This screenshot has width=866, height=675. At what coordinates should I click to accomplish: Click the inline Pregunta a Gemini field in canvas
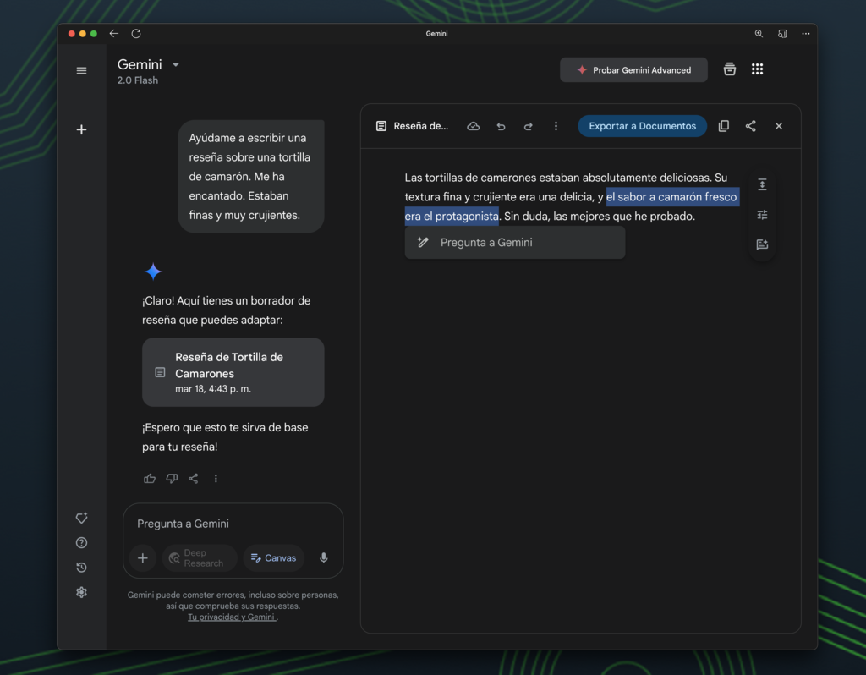pyautogui.click(x=515, y=243)
